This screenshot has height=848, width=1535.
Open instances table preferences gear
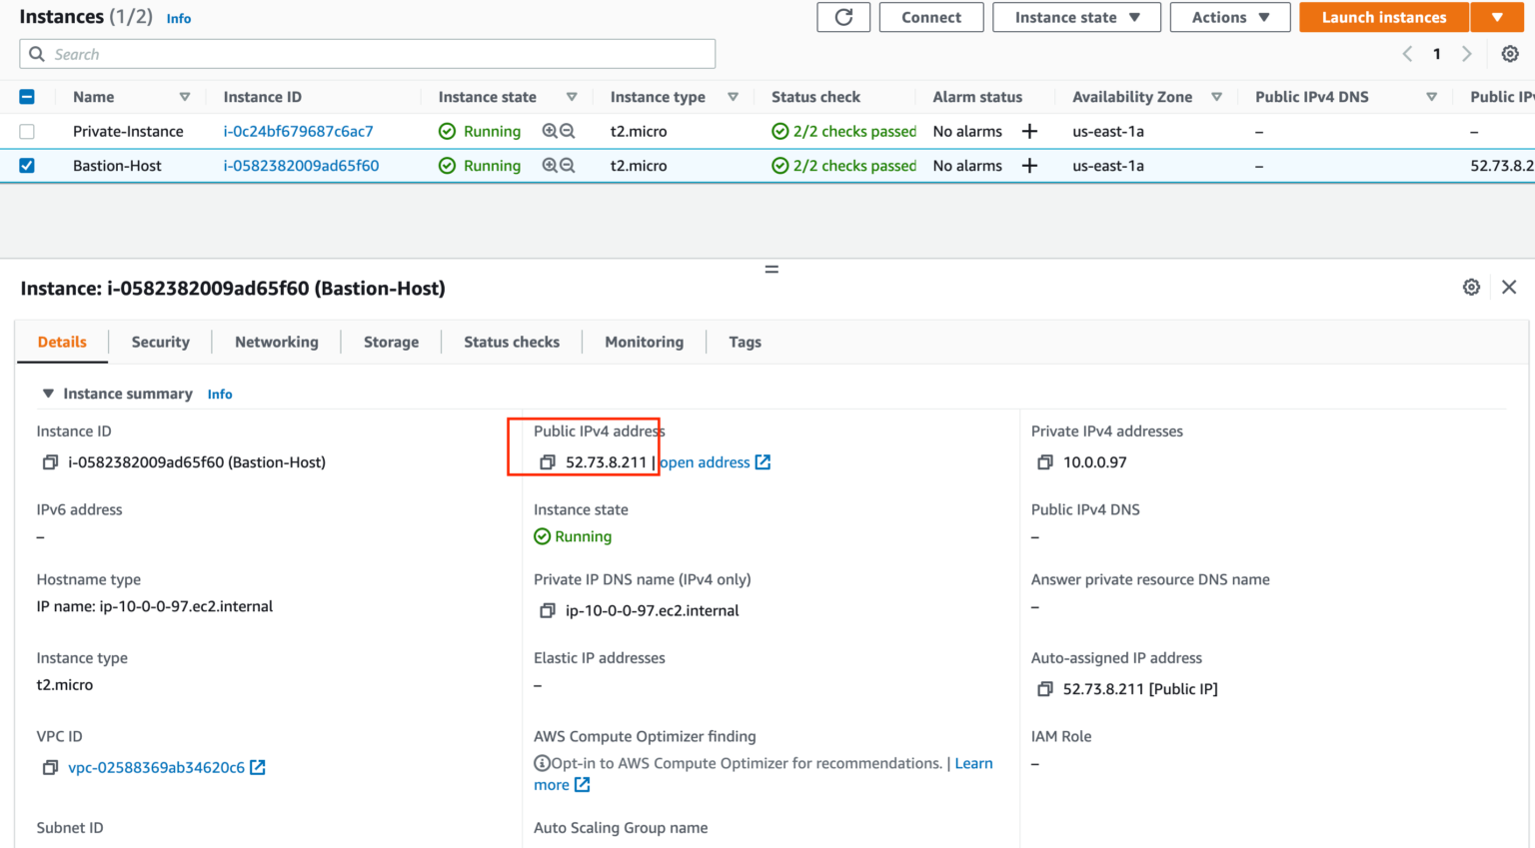[x=1510, y=53]
